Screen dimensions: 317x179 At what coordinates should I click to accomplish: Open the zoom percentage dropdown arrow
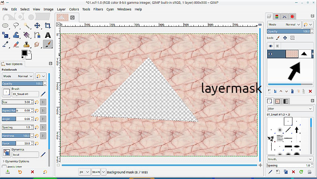pos(103,172)
